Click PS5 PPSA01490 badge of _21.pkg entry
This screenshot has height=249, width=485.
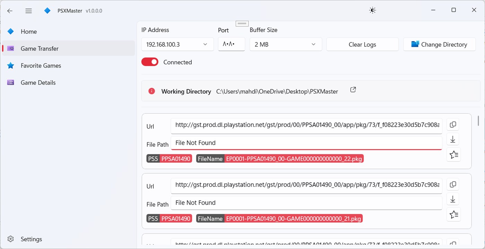click(169, 219)
